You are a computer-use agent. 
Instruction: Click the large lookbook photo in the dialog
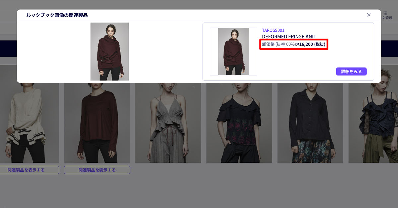coord(109,52)
